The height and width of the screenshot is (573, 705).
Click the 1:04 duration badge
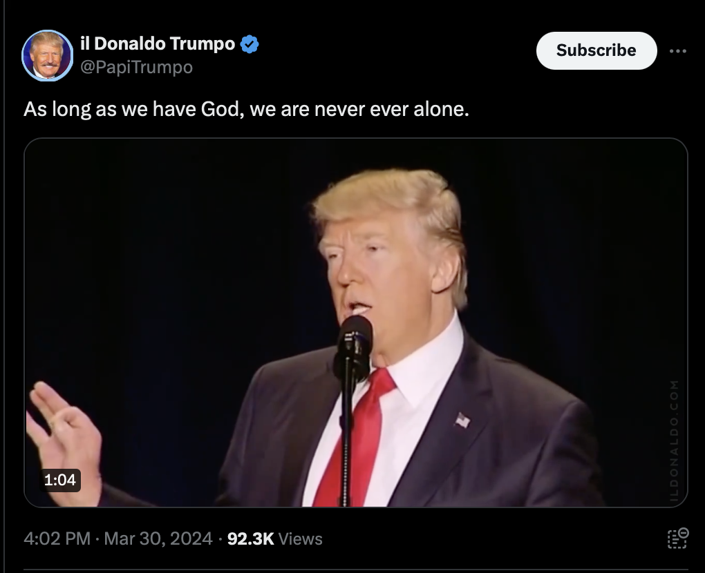[60, 480]
